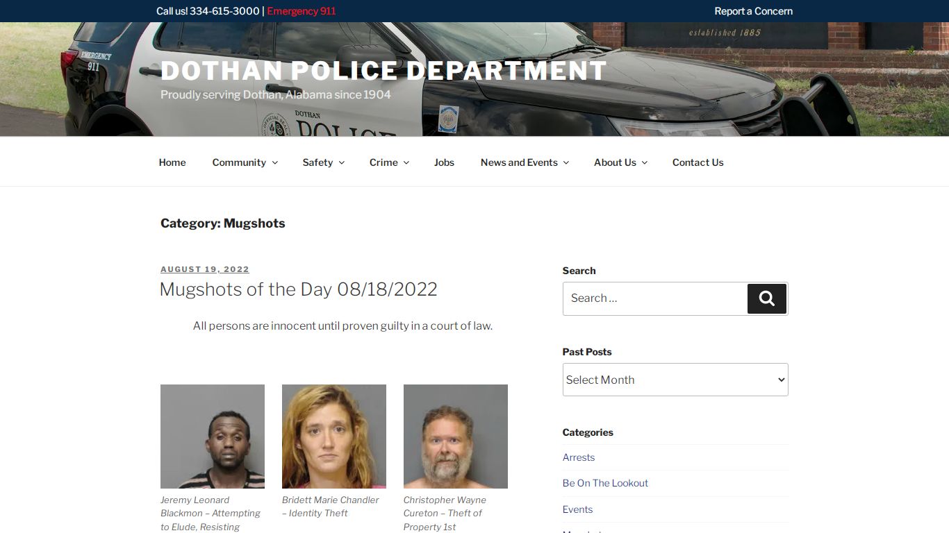Open the Arrests category link
The width and height of the screenshot is (949, 533).
tap(579, 457)
